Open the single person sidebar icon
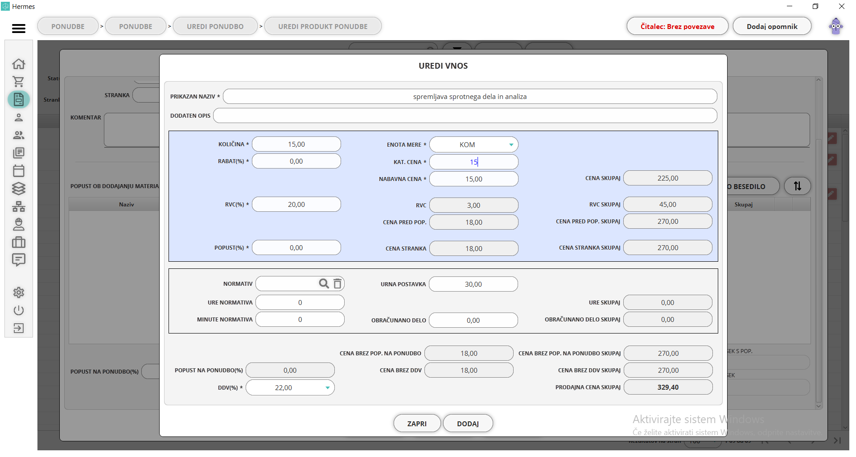Screen dimensions: 856x457 tap(19, 117)
